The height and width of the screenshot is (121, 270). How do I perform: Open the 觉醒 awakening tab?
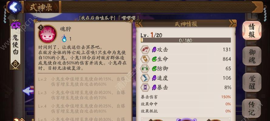pos(252,82)
